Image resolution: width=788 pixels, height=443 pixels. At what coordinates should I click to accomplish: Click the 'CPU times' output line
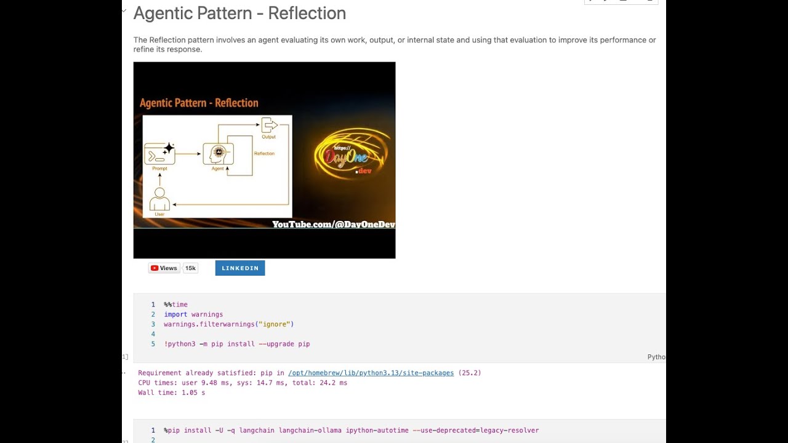tap(243, 383)
